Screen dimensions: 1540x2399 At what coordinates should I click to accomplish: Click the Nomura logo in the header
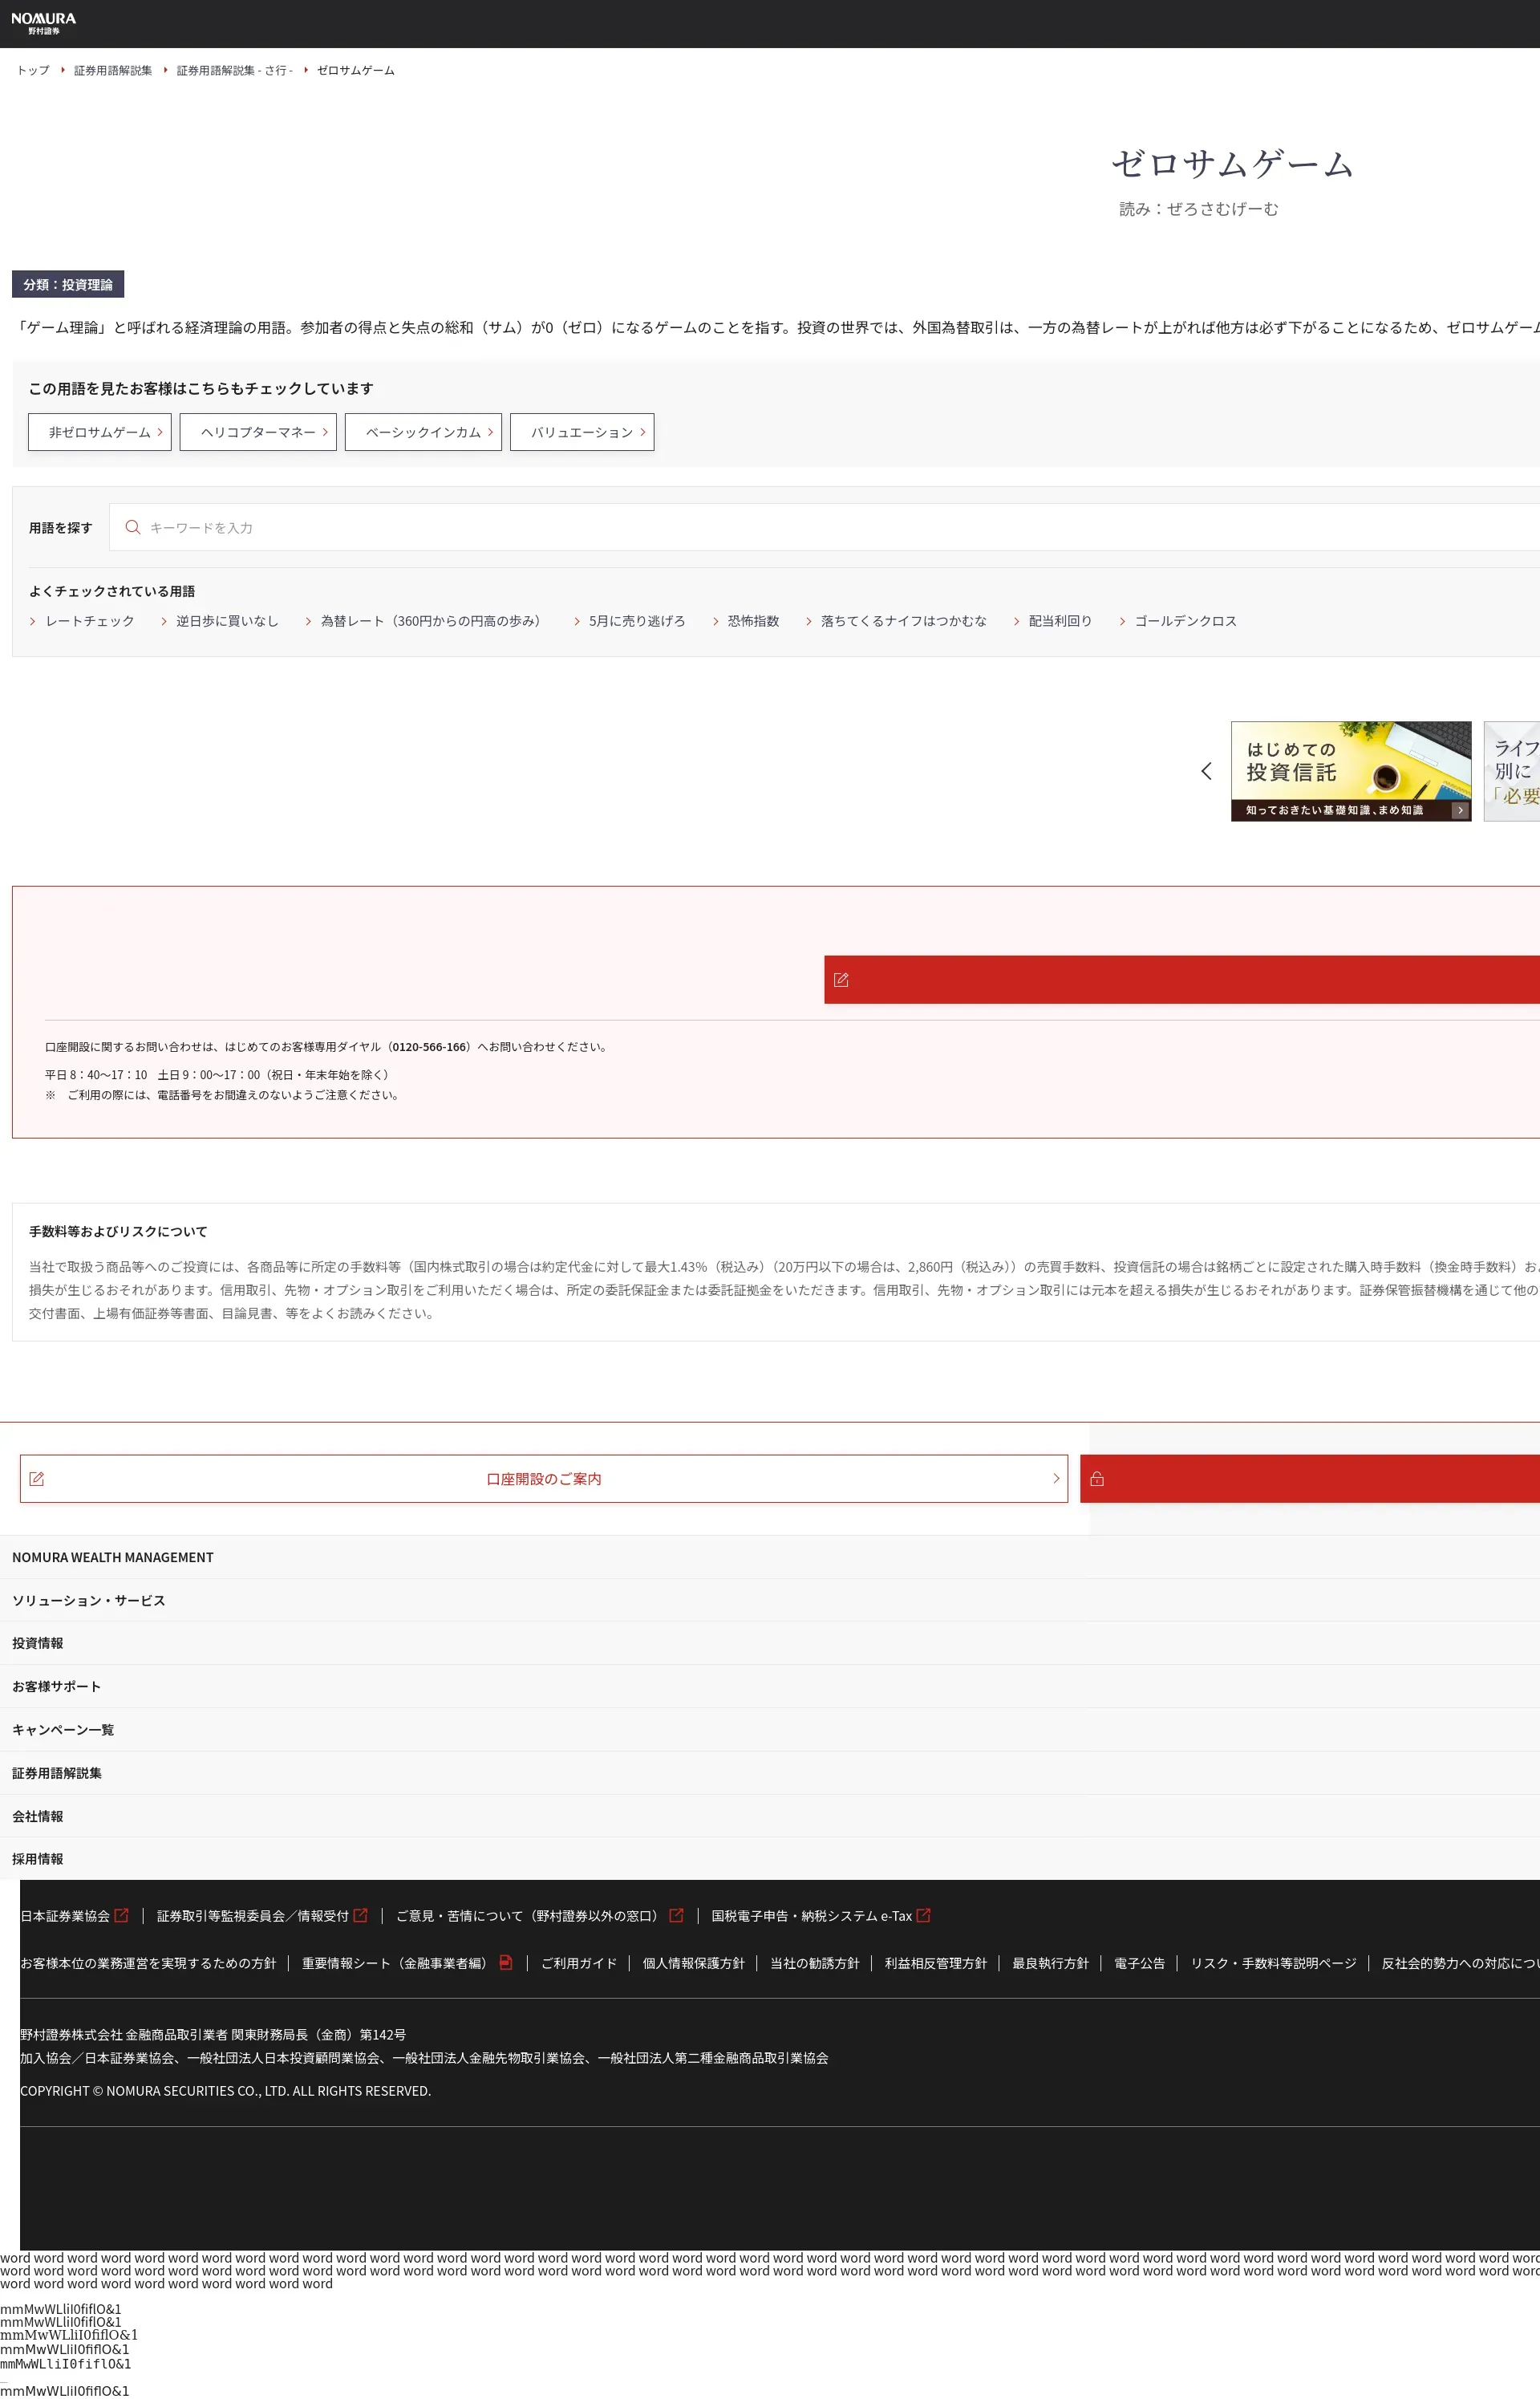point(43,23)
